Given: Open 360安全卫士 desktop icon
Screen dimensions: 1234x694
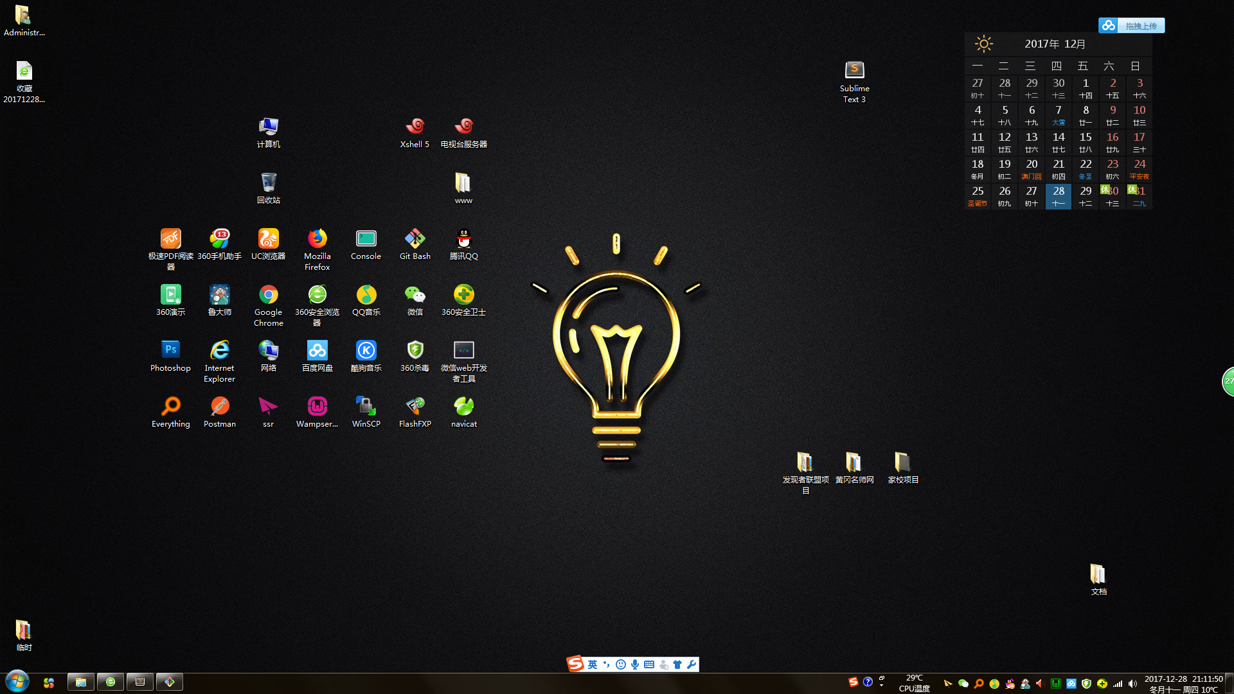Looking at the screenshot, I should click(x=463, y=300).
